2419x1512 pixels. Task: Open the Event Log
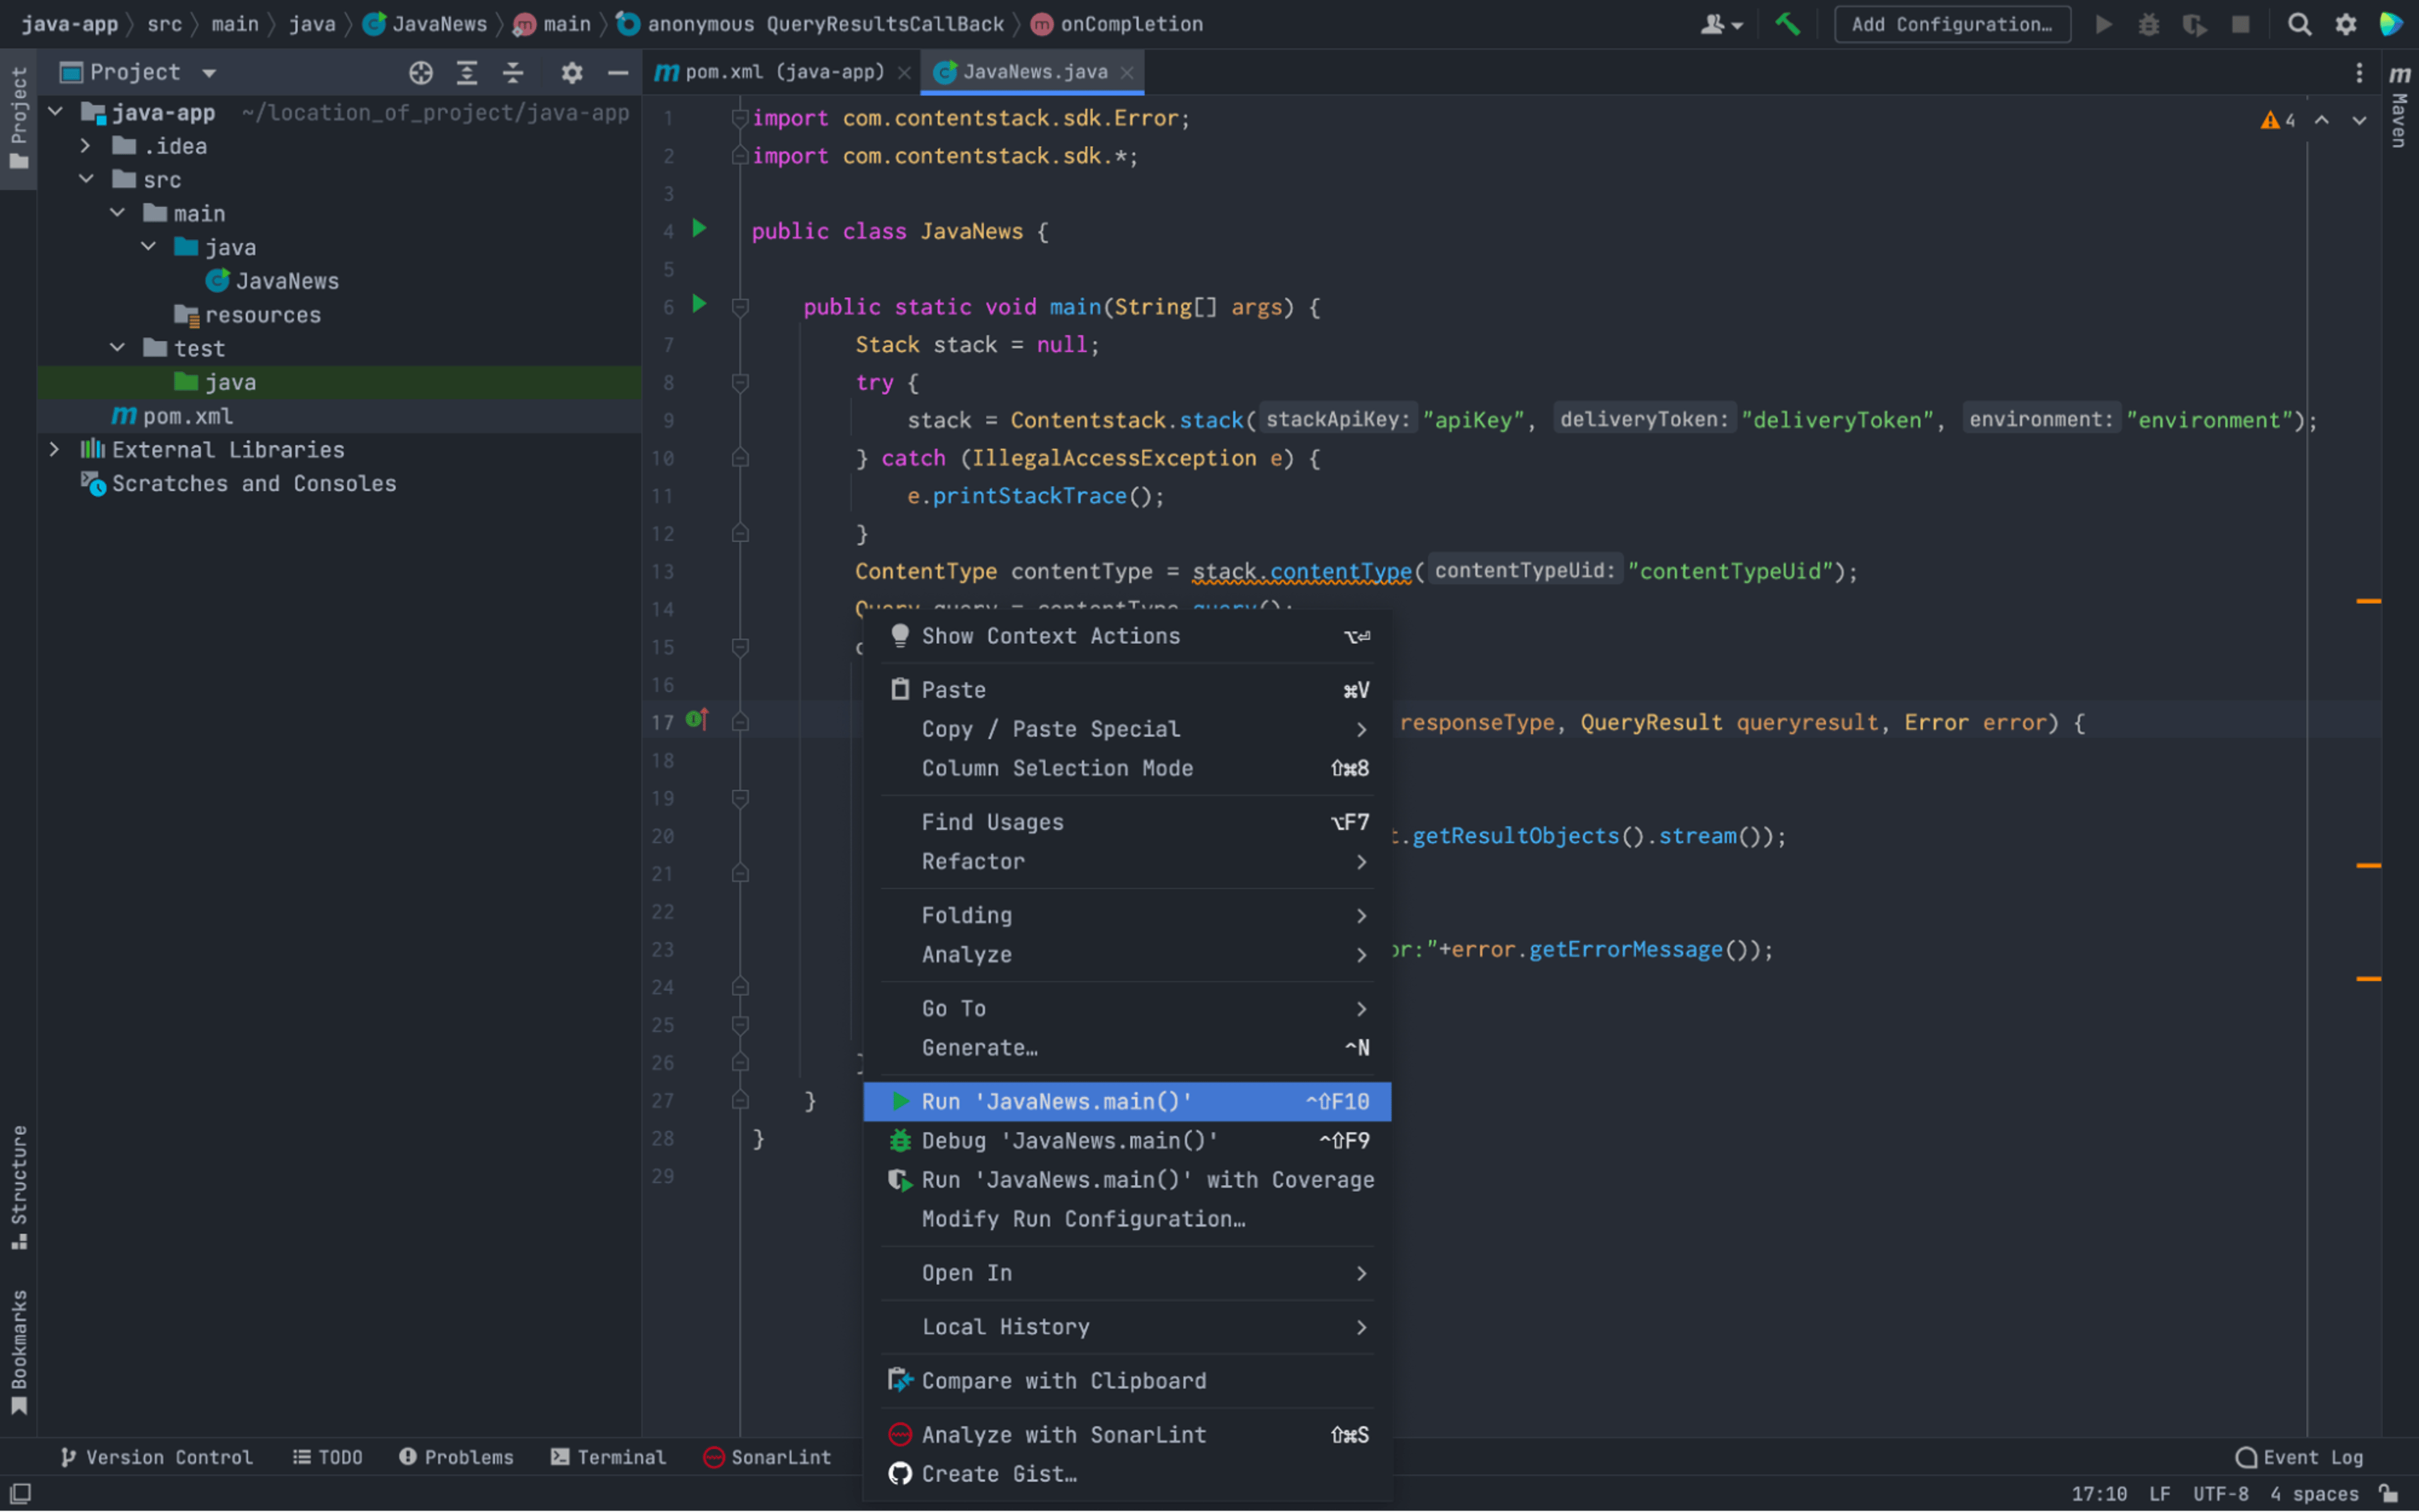coord(2299,1457)
